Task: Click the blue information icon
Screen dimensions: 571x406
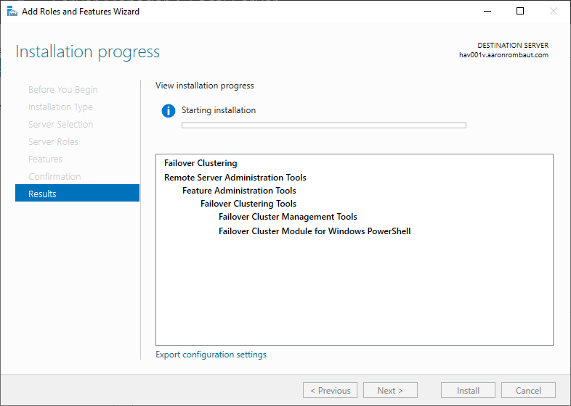Action: click(169, 111)
